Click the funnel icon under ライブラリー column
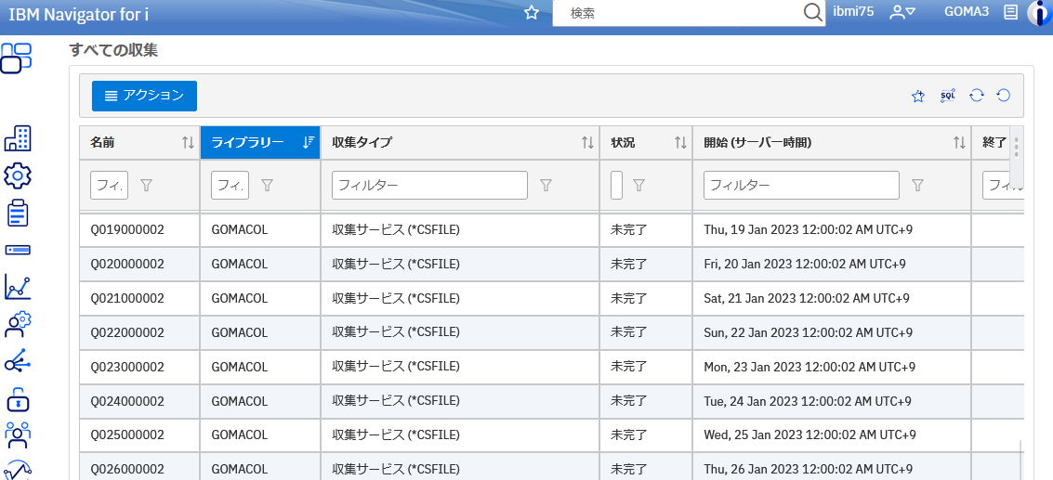Viewport: 1053px width, 480px height. click(x=267, y=186)
